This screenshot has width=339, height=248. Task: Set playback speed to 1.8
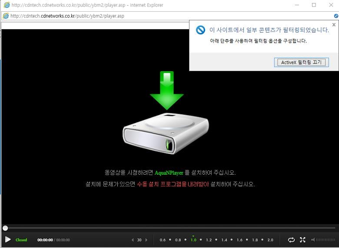[255, 240]
